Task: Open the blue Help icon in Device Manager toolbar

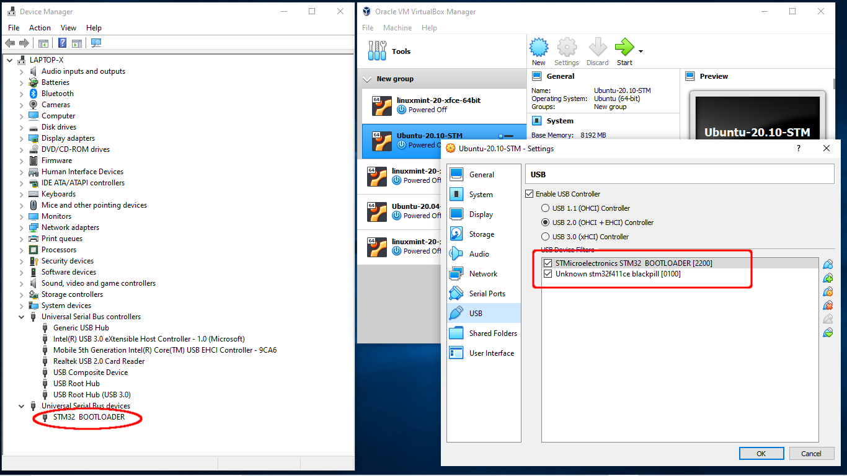Action: (63, 43)
